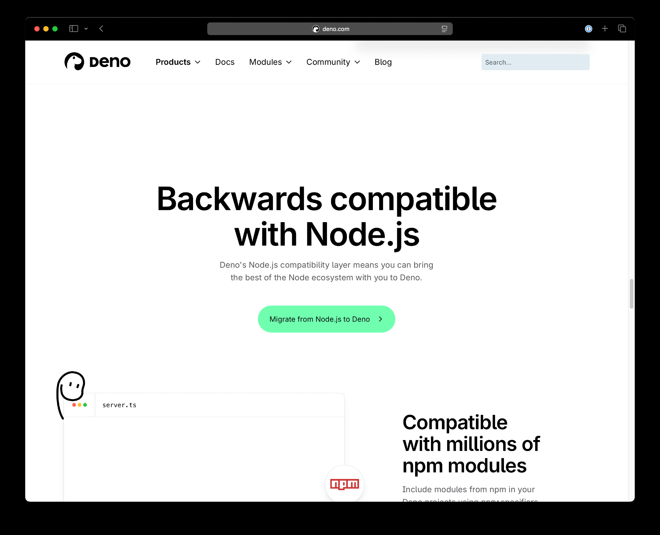Expand the Modules dropdown menu
The width and height of the screenshot is (660, 535).
pyautogui.click(x=270, y=62)
